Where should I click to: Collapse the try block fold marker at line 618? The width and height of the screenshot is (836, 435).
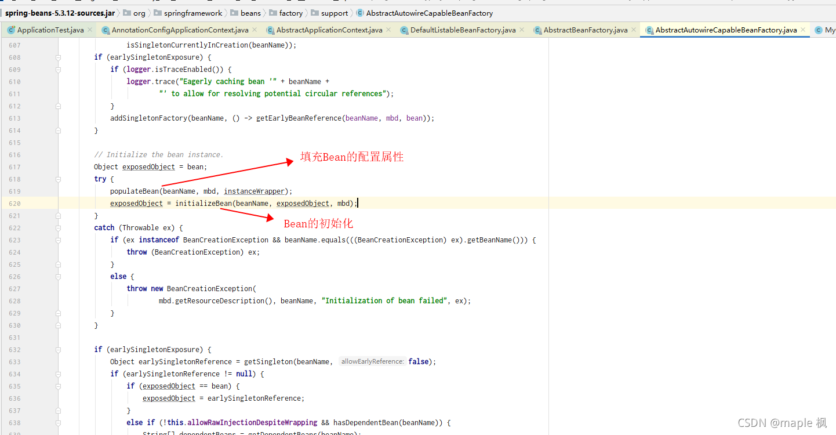pyautogui.click(x=57, y=179)
